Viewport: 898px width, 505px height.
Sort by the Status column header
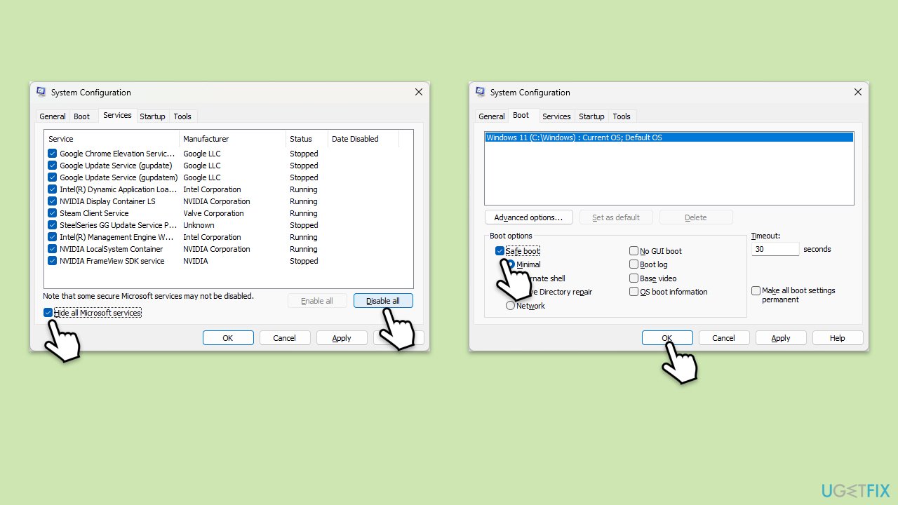pyautogui.click(x=307, y=139)
